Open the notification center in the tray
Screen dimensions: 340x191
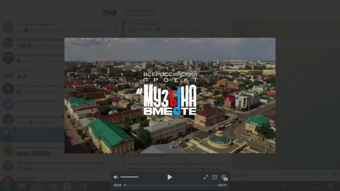pos(330,186)
